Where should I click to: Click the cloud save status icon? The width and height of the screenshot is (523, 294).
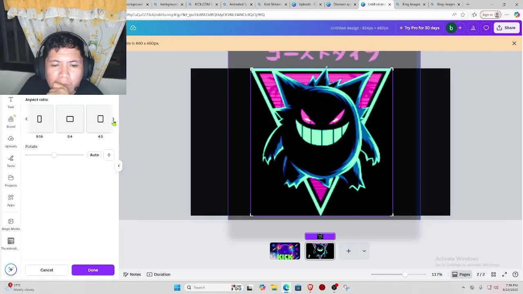133,28
